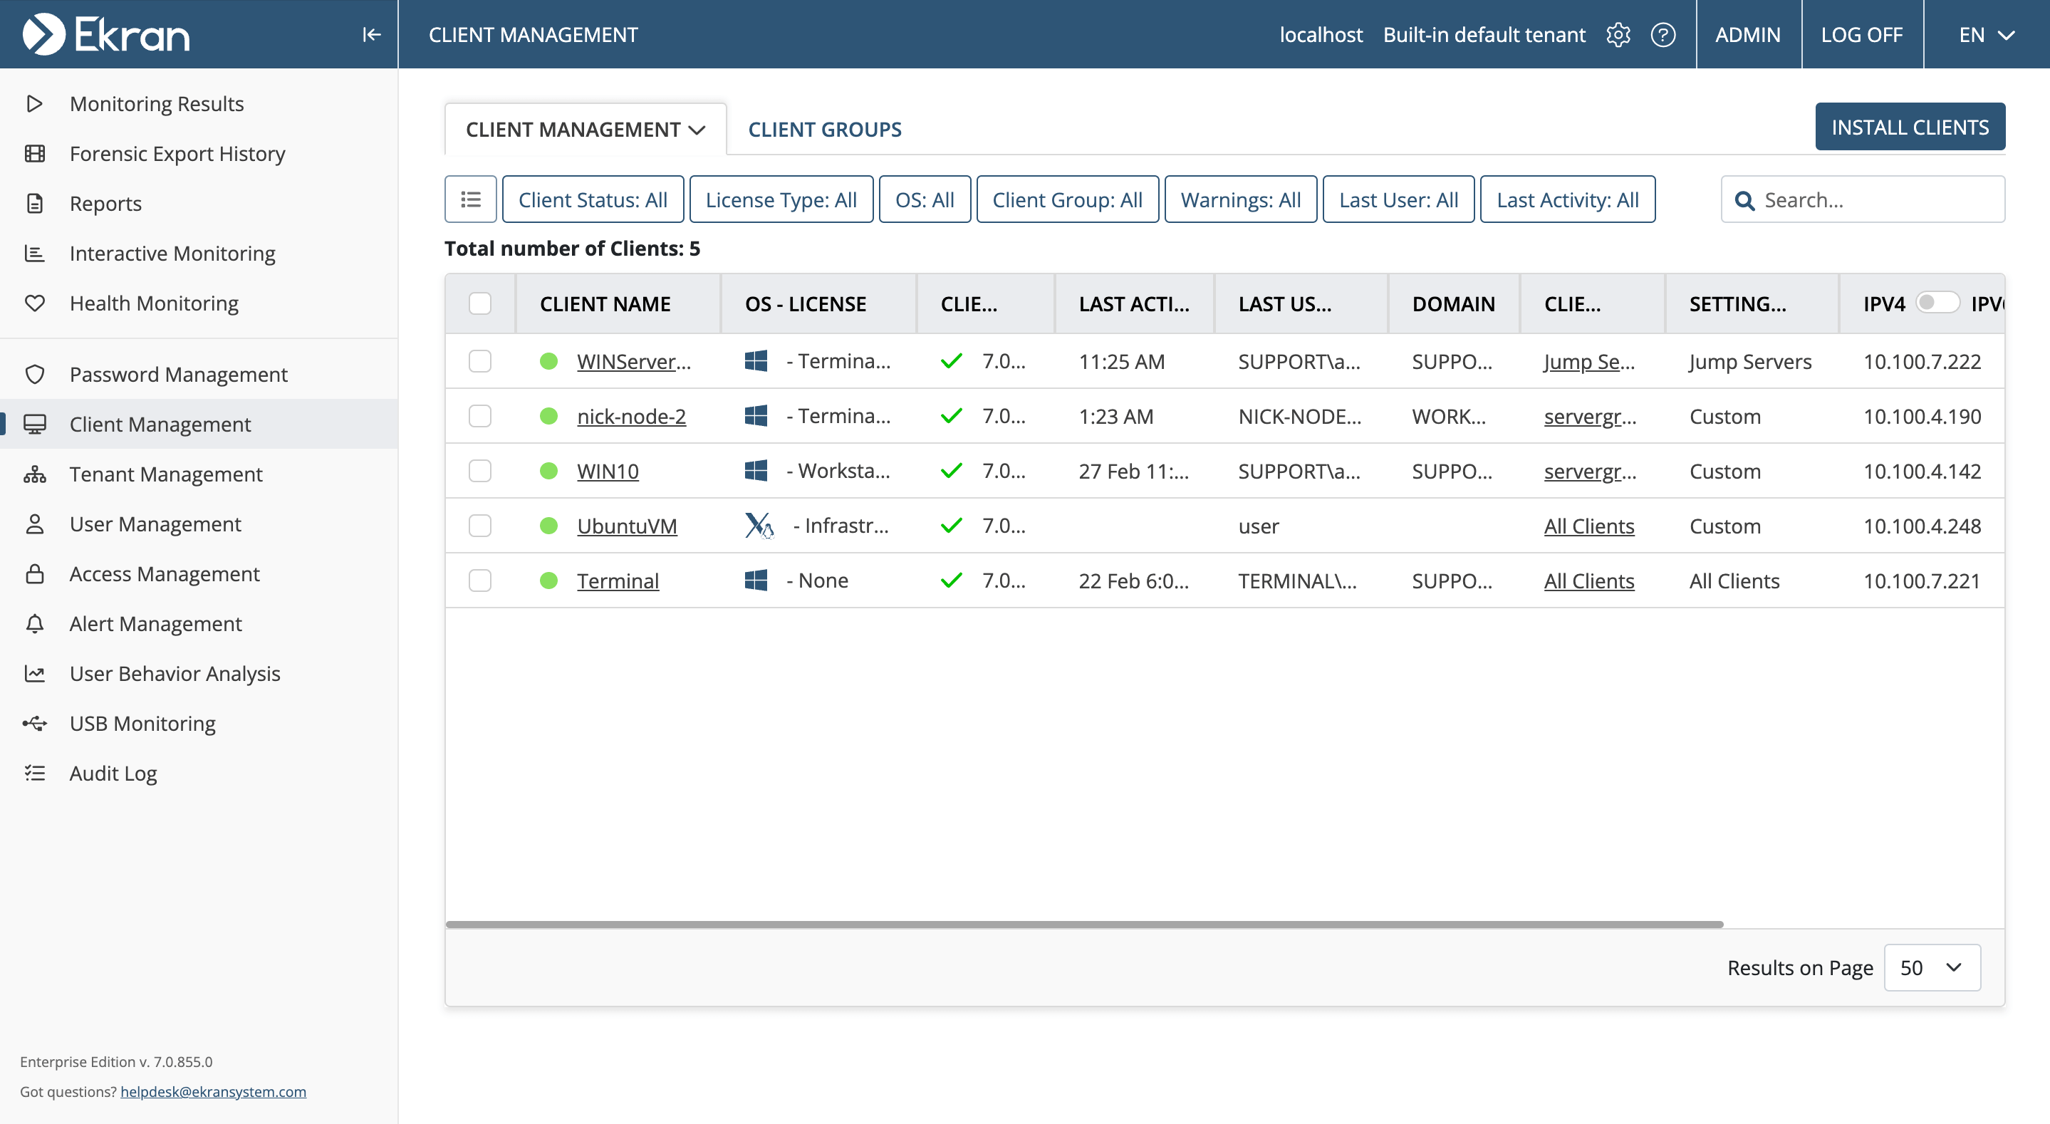Screen dimensions: 2050x1124
Task: Check the Terminal row checkbox
Action: 480,581
